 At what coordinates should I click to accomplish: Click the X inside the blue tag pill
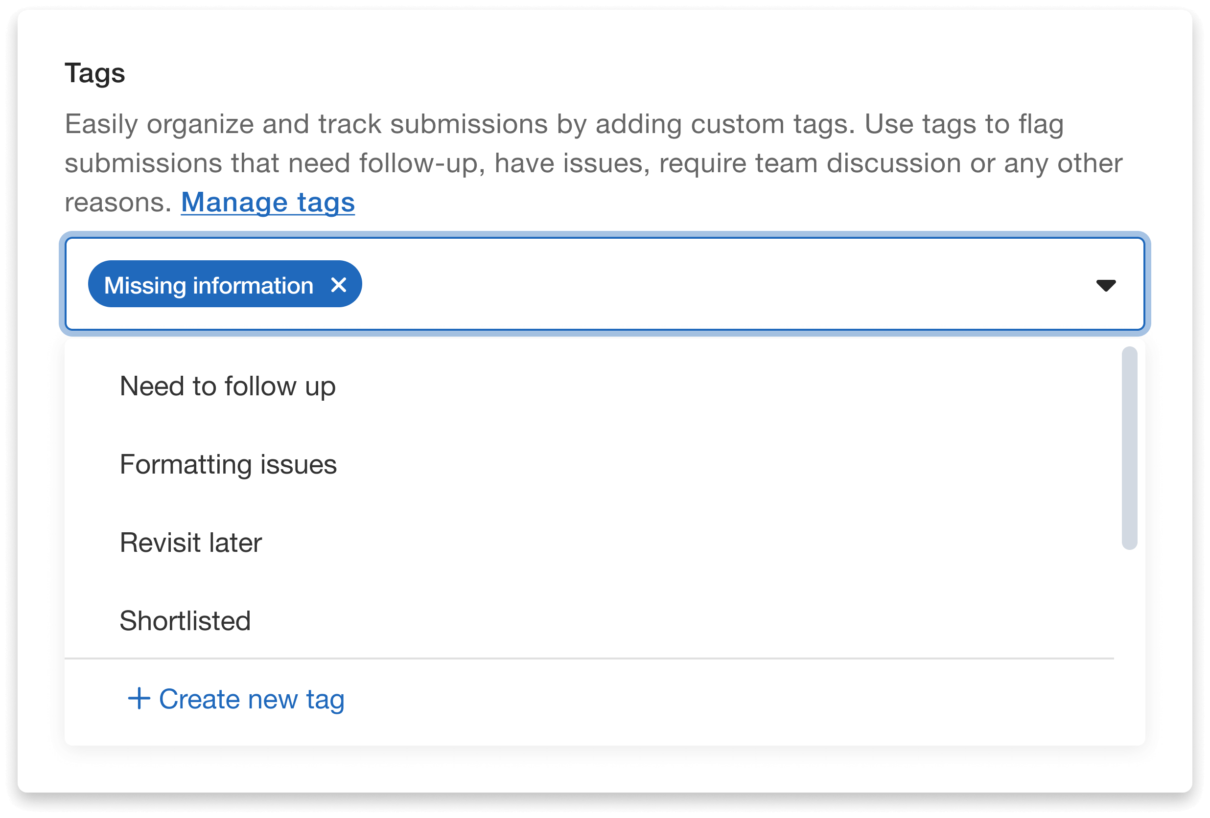(x=338, y=284)
